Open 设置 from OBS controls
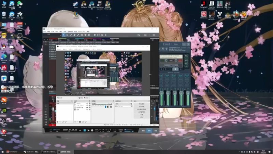The image size is (273, 154). (142, 115)
